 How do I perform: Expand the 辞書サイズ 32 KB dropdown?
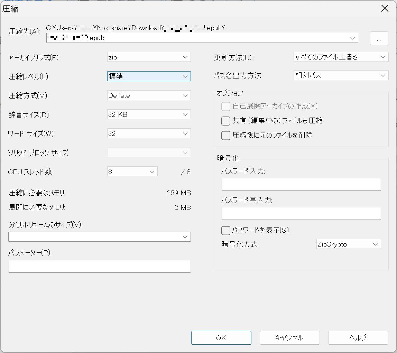click(x=149, y=114)
